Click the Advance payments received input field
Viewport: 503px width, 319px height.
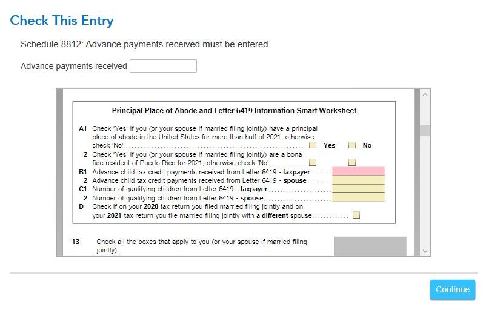[x=163, y=66]
